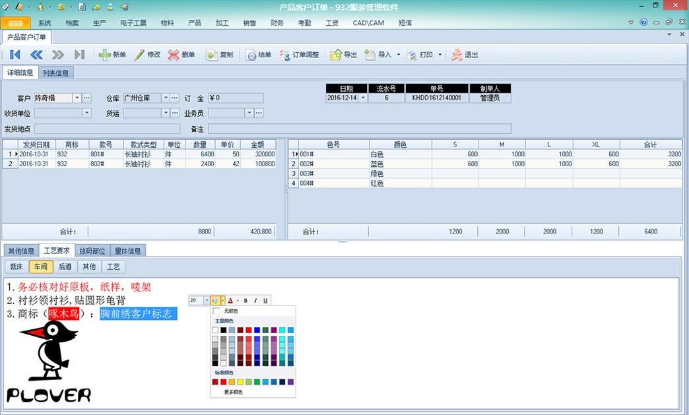Image resolution: width=689 pixels, height=415 pixels.
Task: Click the 退出 exit icon
Action: [x=457, y=55]
